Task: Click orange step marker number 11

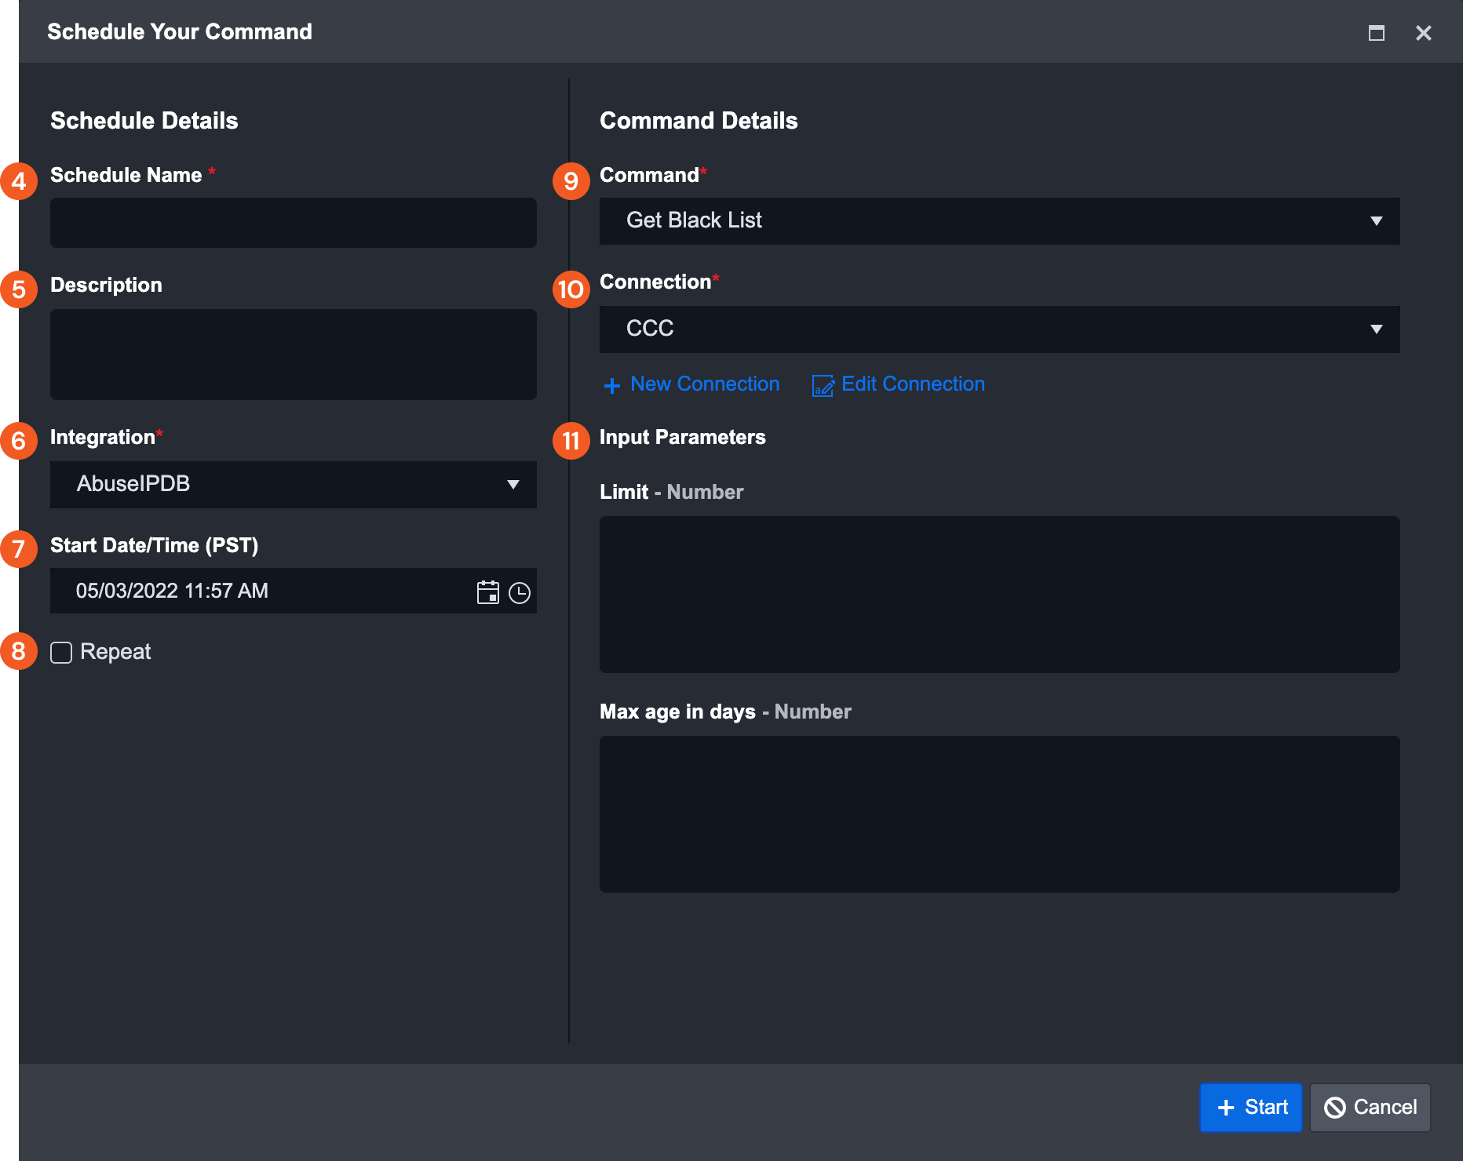Action: point(571,441)
